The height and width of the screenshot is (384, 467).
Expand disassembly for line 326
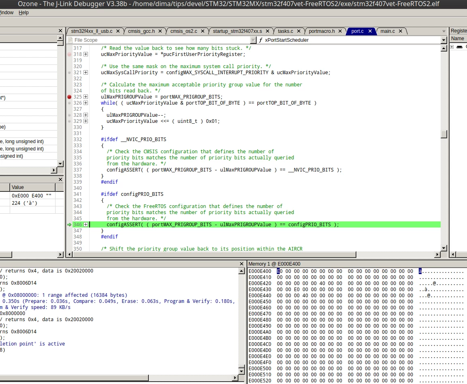(x=86, y=103)
